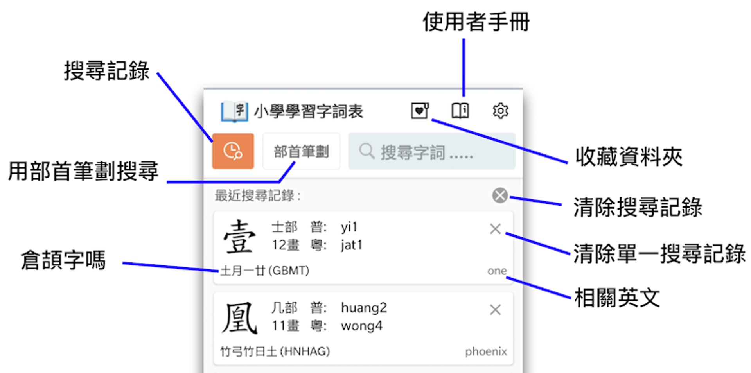Click the app logo book icon

[234, 111]
